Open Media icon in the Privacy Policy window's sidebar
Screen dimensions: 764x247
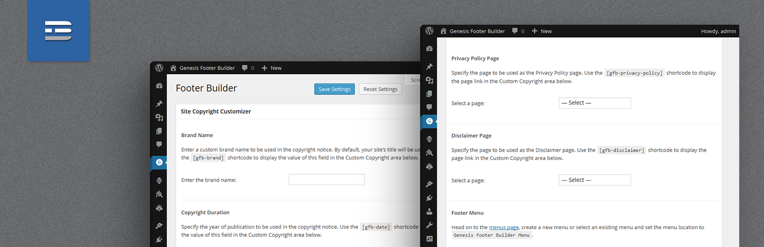[429, 80]
